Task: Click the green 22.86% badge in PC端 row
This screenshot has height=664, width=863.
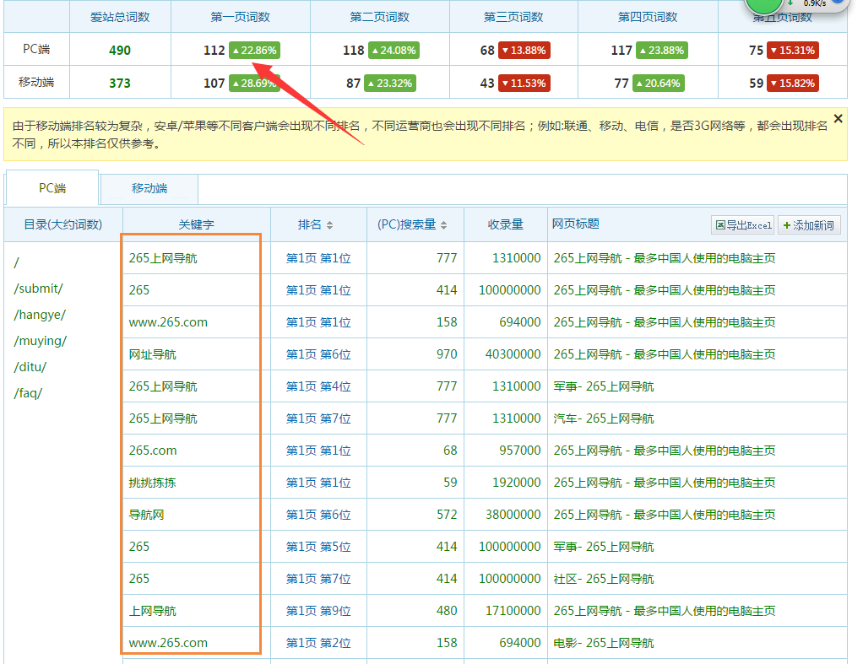Action: tap(254, 51)
